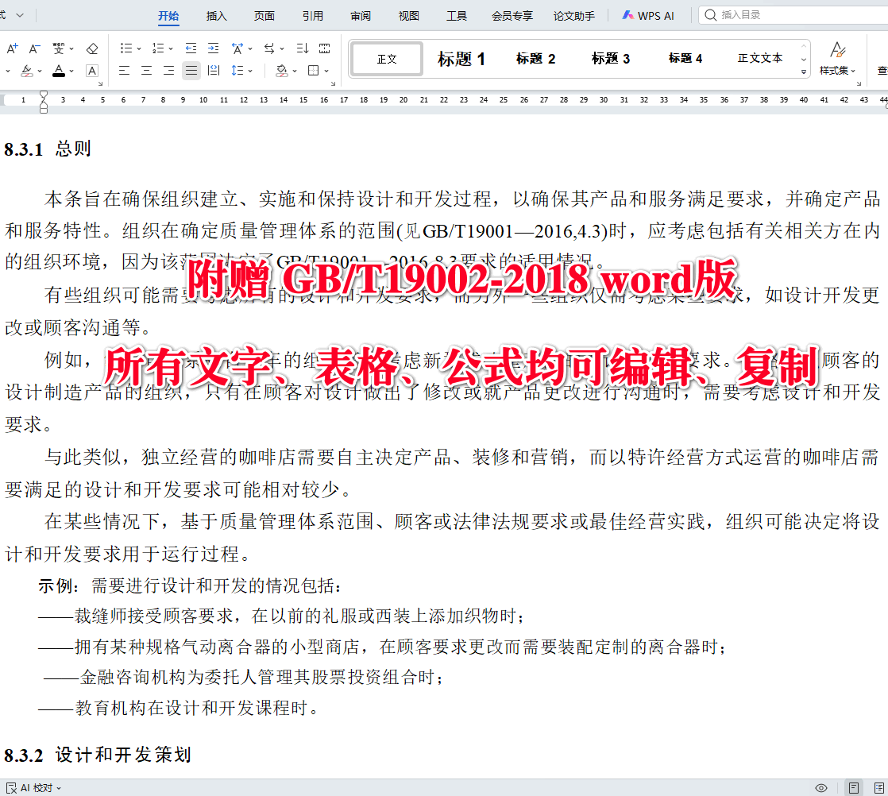Viewport: 888px width, 796px height.
Task: Apply the 正文 style
Action: (387, 59)
